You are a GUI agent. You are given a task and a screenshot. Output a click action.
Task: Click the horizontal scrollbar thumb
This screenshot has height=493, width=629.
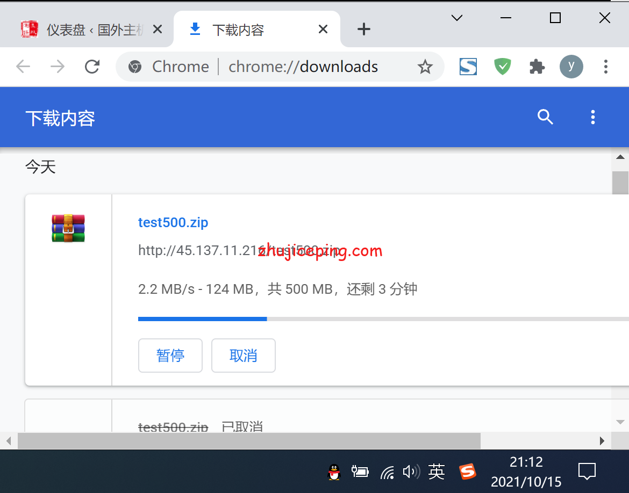[x=249, y=441]
